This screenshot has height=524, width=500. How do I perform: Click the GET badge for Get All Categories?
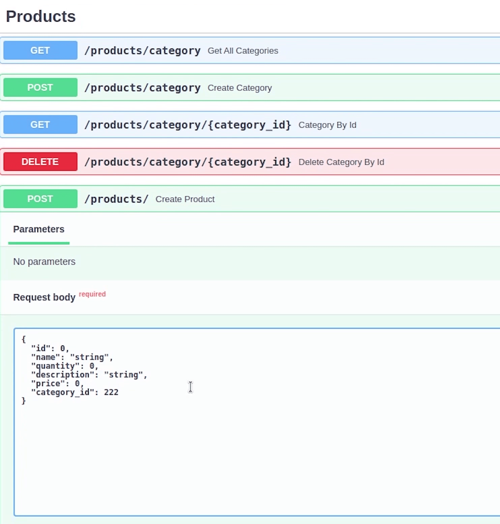(40, 50)
